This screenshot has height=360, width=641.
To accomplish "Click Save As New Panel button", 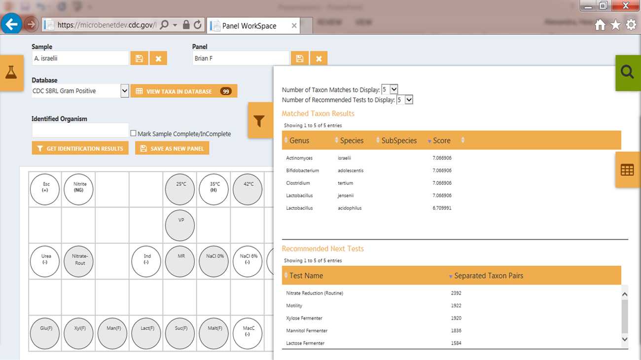I will (172, 148).
